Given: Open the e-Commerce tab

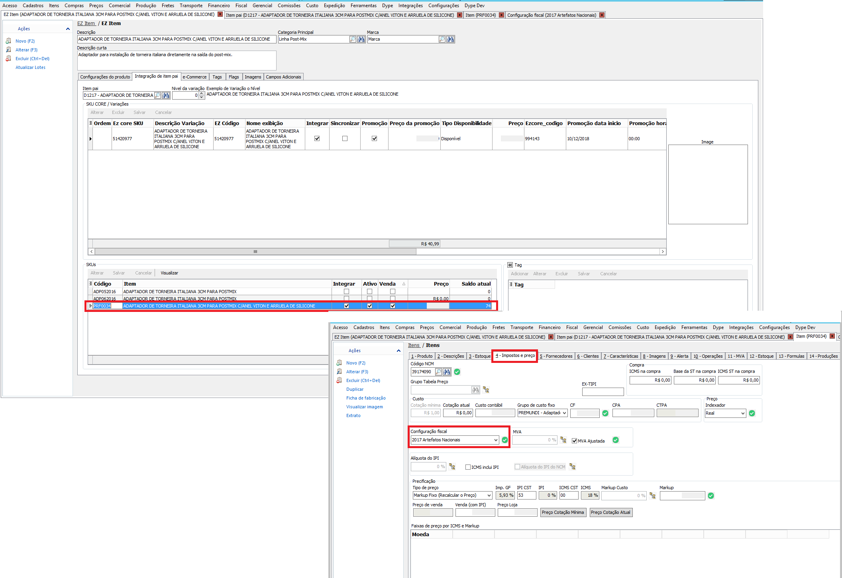Looking at the screenshot, I should (x=194, y=77).
